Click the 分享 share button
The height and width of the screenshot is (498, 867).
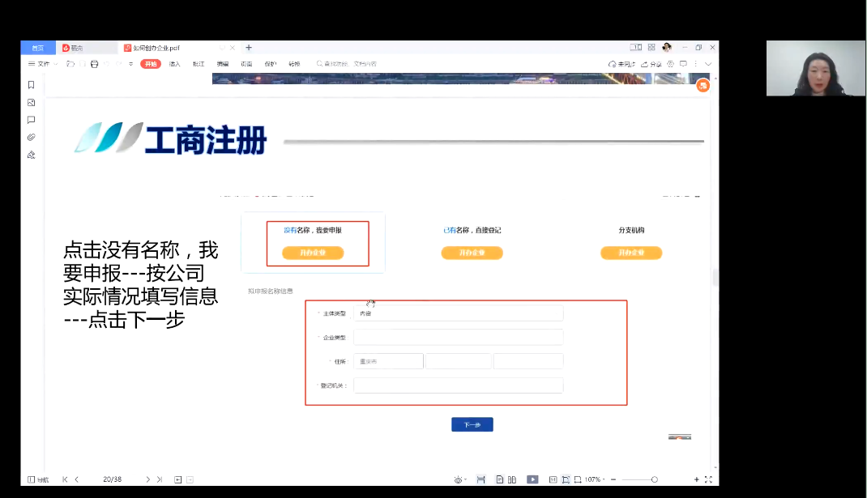(x=651, y=64)
